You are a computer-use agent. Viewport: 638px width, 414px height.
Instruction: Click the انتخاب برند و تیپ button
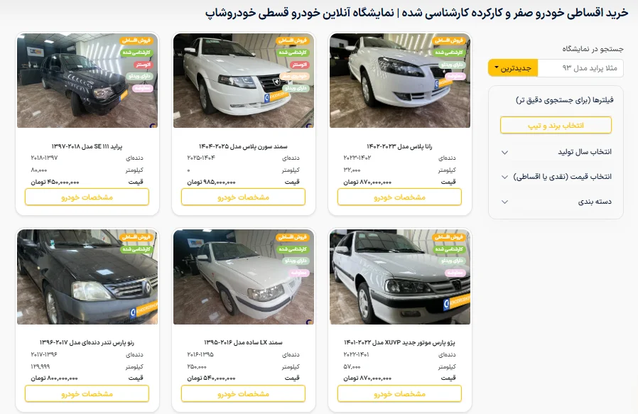556,125
